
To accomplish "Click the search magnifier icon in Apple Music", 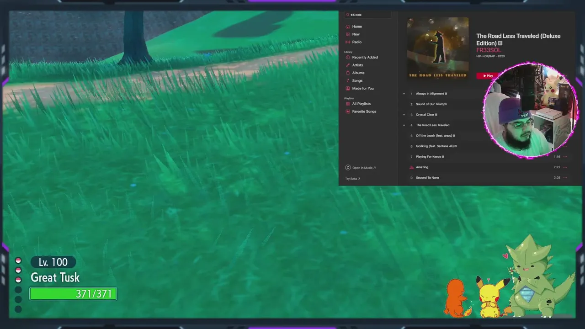I will (x=347, y=15).
